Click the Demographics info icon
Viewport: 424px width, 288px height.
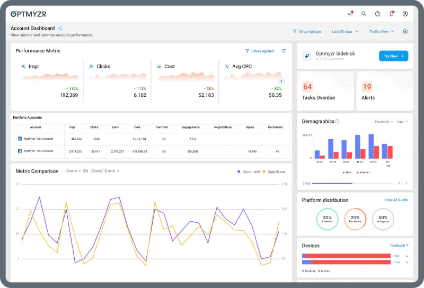coord(338,121)
